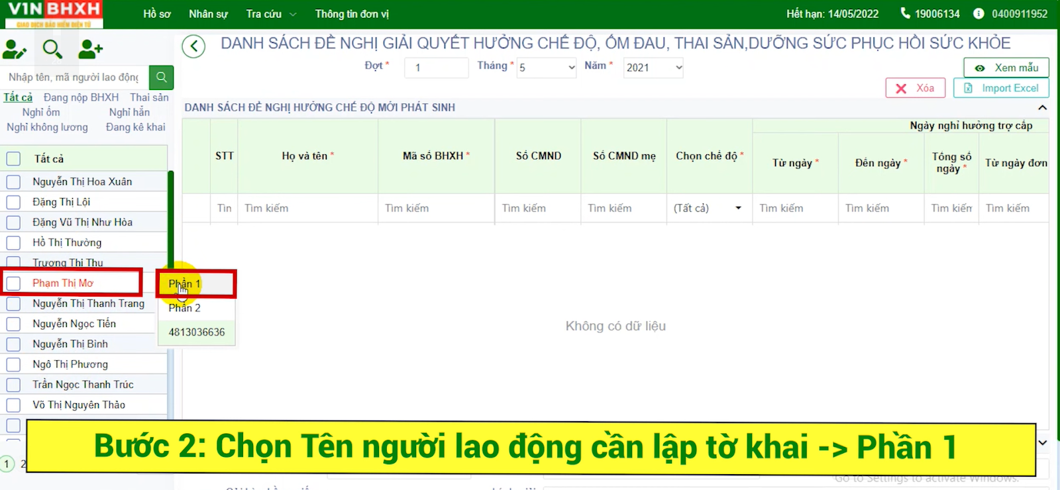Click employee name Trương Thị Thu
The image size is (1060, 490).
tap(68, 263)
